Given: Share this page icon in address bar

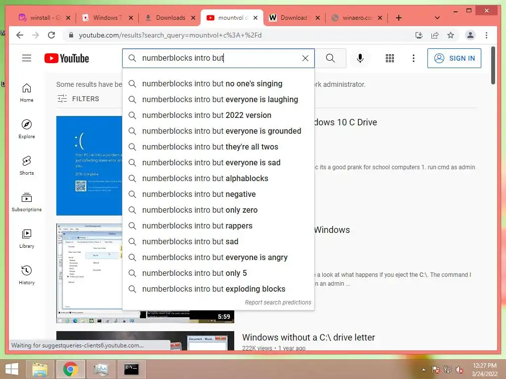Looking at the screenshot, I should 435,35.
